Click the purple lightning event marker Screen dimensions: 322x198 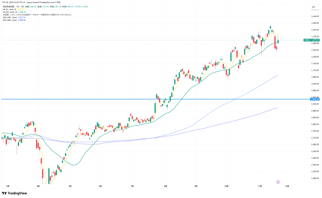[x=278, y=182]
